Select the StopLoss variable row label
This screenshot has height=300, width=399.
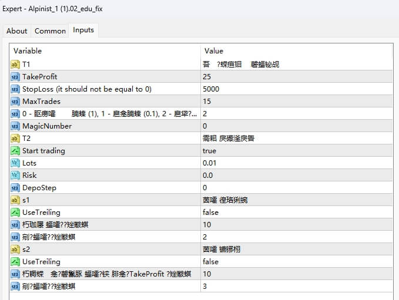87,89
